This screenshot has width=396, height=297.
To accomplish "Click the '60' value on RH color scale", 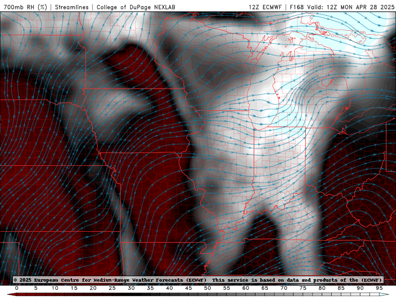I will pyautogui.click(x=246, y=288).
